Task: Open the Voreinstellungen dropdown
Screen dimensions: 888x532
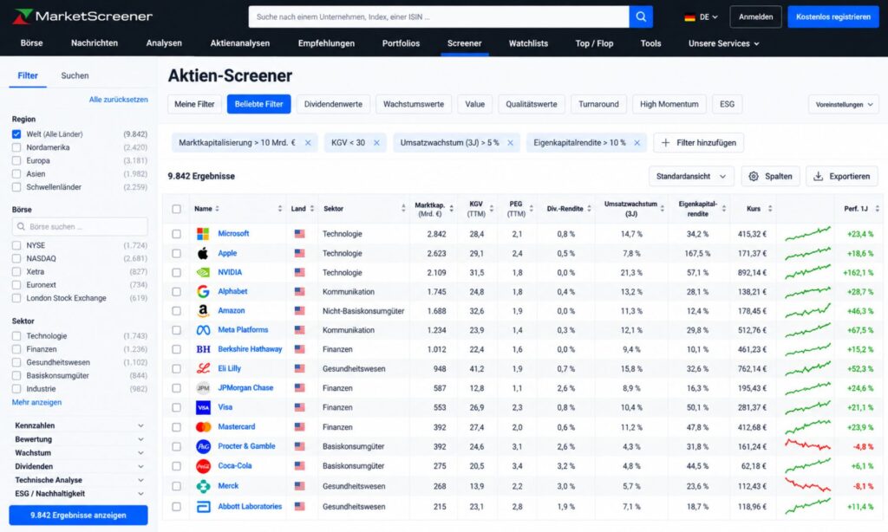Action: 844,105
